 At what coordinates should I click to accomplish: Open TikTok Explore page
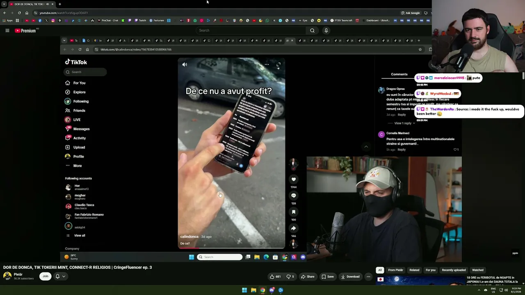[75, 92]
